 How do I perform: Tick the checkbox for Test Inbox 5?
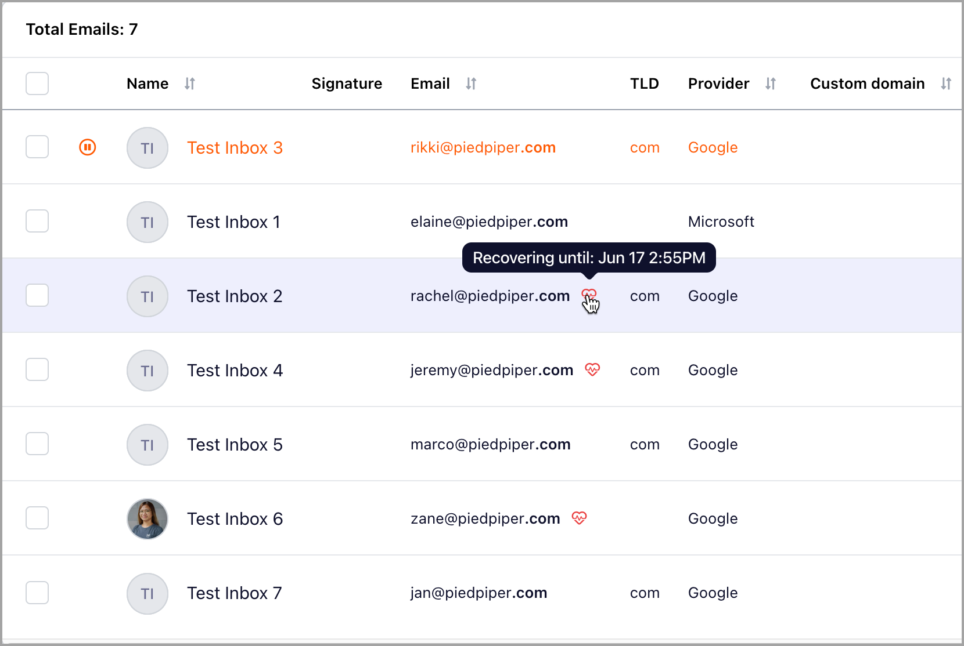click(37, 444)
